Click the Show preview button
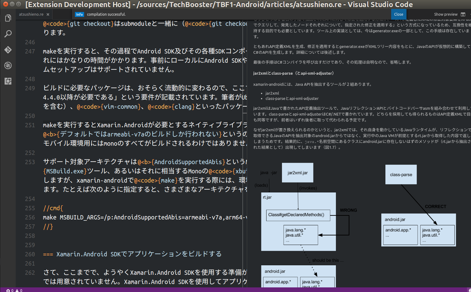The image size is (471, 292). (446, 14)
